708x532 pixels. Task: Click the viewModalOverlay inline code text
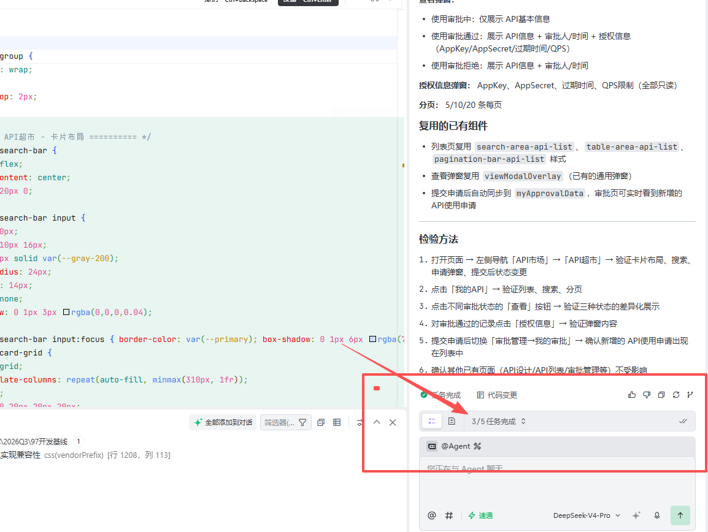pyautogui.click(x=523, y=176)
